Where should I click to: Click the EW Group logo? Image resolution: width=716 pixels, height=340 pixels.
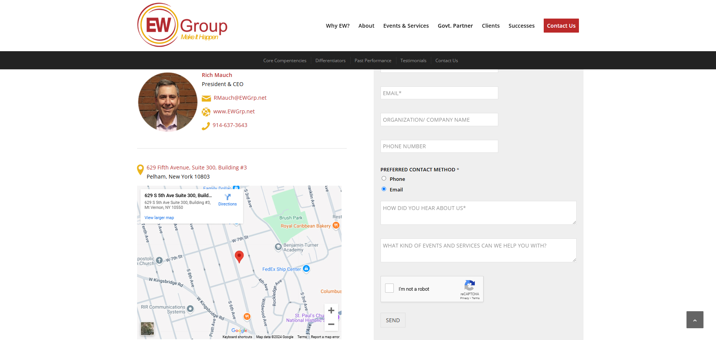coord(182,25)
